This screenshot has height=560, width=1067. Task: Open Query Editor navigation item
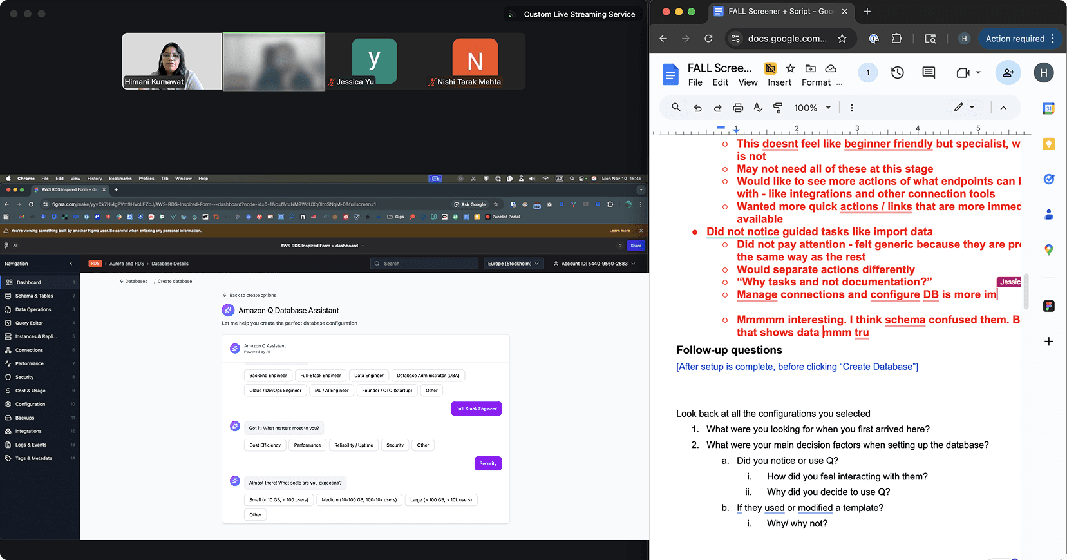[40, 323]
